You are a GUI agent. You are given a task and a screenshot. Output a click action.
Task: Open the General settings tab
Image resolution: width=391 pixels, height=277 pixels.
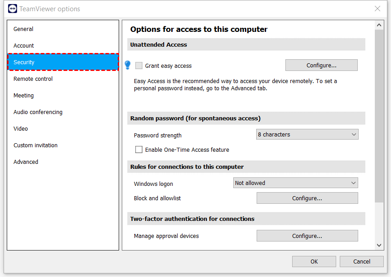pyautogui.click(x=23, y=29)
